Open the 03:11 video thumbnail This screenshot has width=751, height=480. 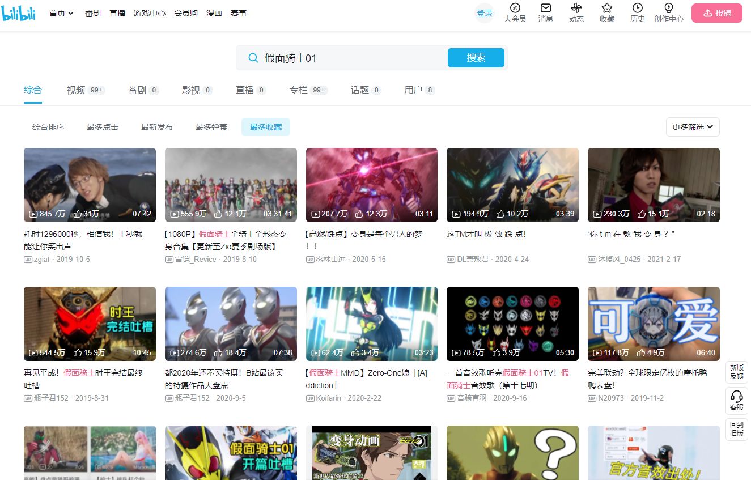[372, 185]
